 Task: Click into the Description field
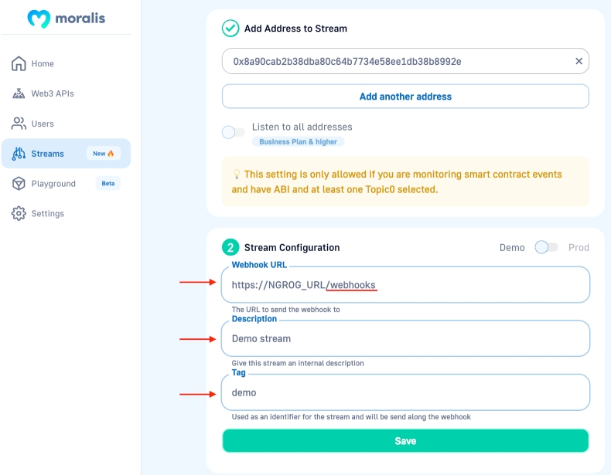pos(405,338)
